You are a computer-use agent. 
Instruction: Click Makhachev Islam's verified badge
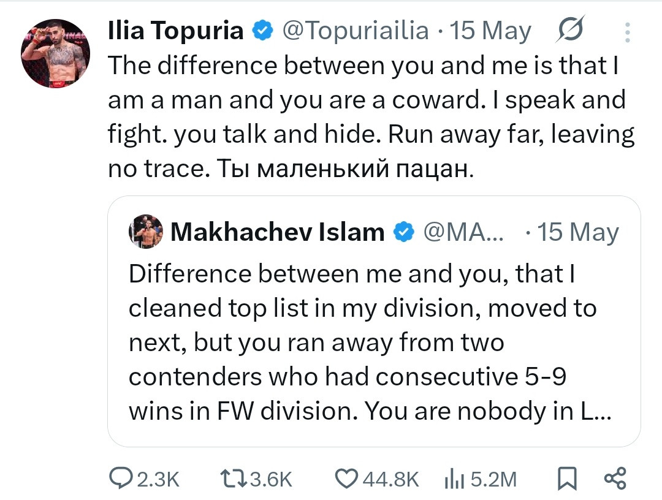[x=403, y=232]
